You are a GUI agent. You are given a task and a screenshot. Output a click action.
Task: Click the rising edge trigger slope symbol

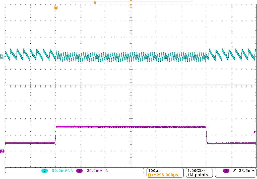click(x=234, y=171)
